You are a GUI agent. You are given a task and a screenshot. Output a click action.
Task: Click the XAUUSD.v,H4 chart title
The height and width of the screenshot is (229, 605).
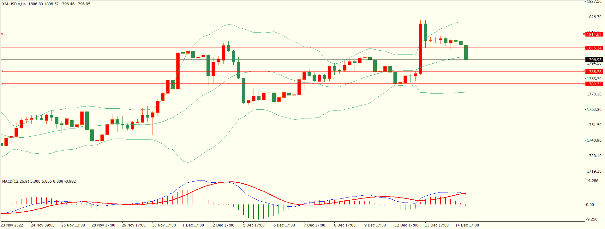coord(14,4)
